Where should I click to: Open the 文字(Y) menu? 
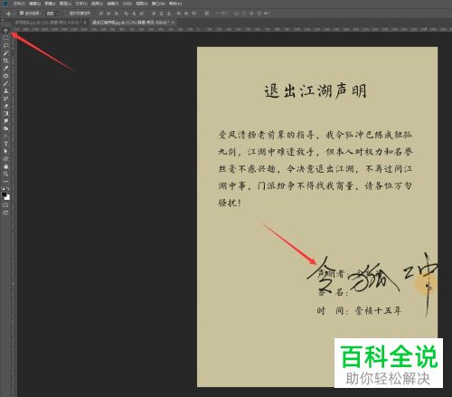coord(81,4)
